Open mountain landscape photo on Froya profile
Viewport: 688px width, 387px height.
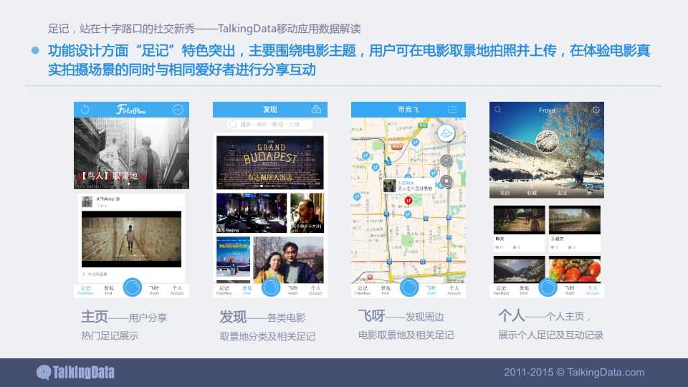click(519, 269)
